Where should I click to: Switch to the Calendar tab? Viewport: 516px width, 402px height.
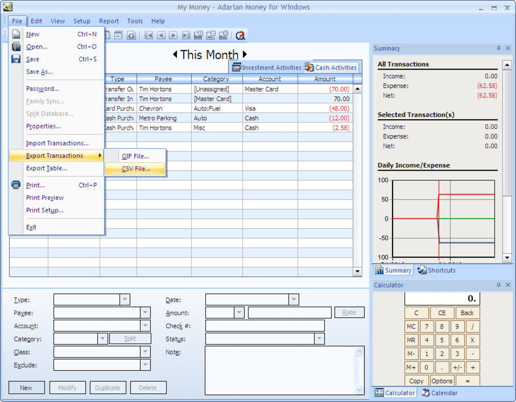[x=439, y=393]
